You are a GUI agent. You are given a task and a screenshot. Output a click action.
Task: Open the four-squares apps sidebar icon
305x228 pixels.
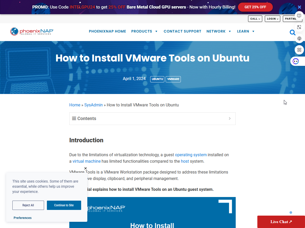click(299, 50)
